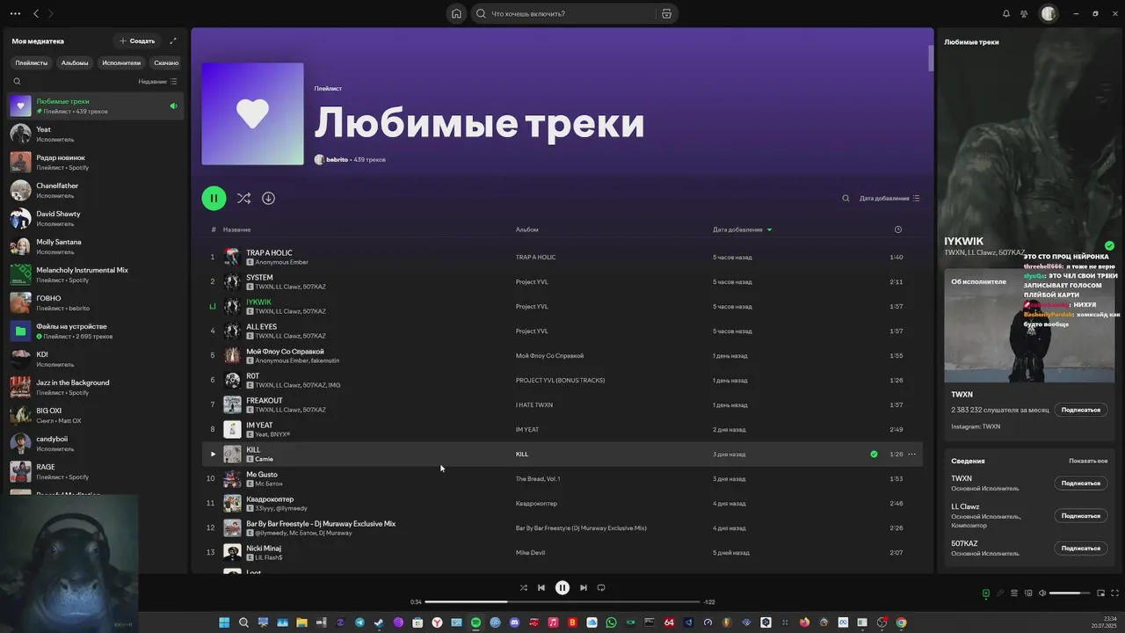Open Дата добавления view options dropdown
Image resolution: width=1125 pixels, height=633 pixels.
[x=889, y=198]
